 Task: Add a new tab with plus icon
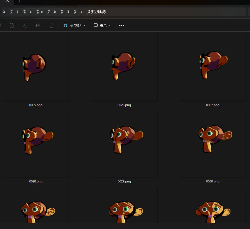tap(20, 1)
